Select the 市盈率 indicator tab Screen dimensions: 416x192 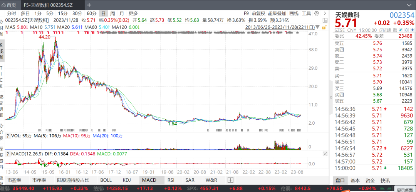[x=14, y=180]
